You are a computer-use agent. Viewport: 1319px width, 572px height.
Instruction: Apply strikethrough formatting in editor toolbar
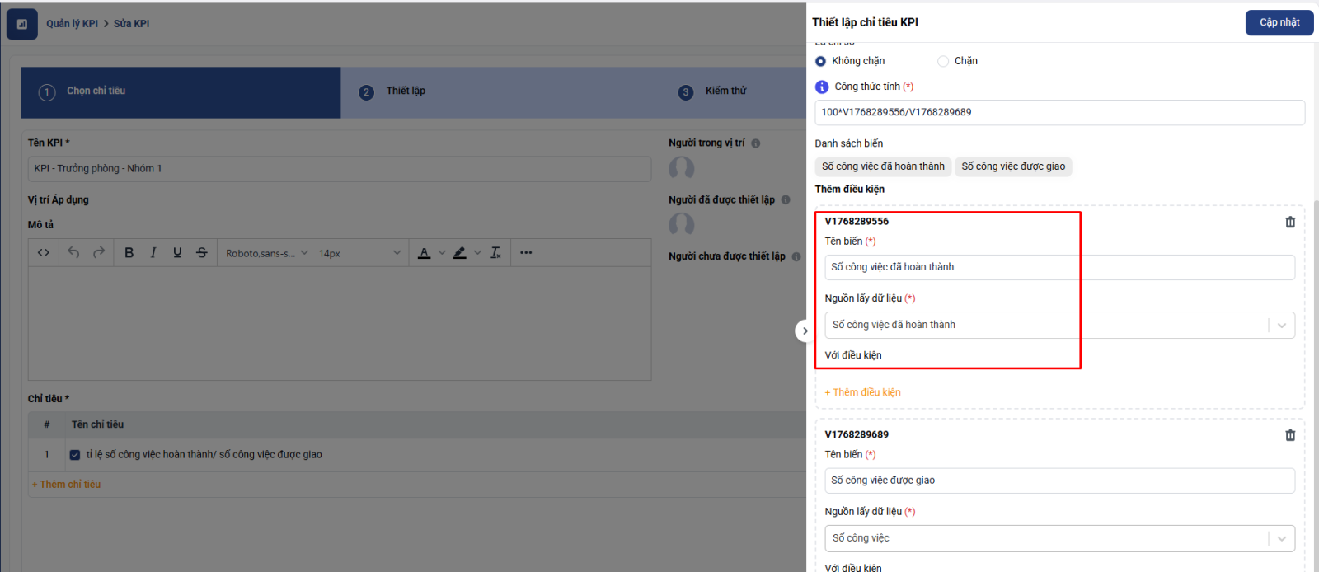click(202, 253)
